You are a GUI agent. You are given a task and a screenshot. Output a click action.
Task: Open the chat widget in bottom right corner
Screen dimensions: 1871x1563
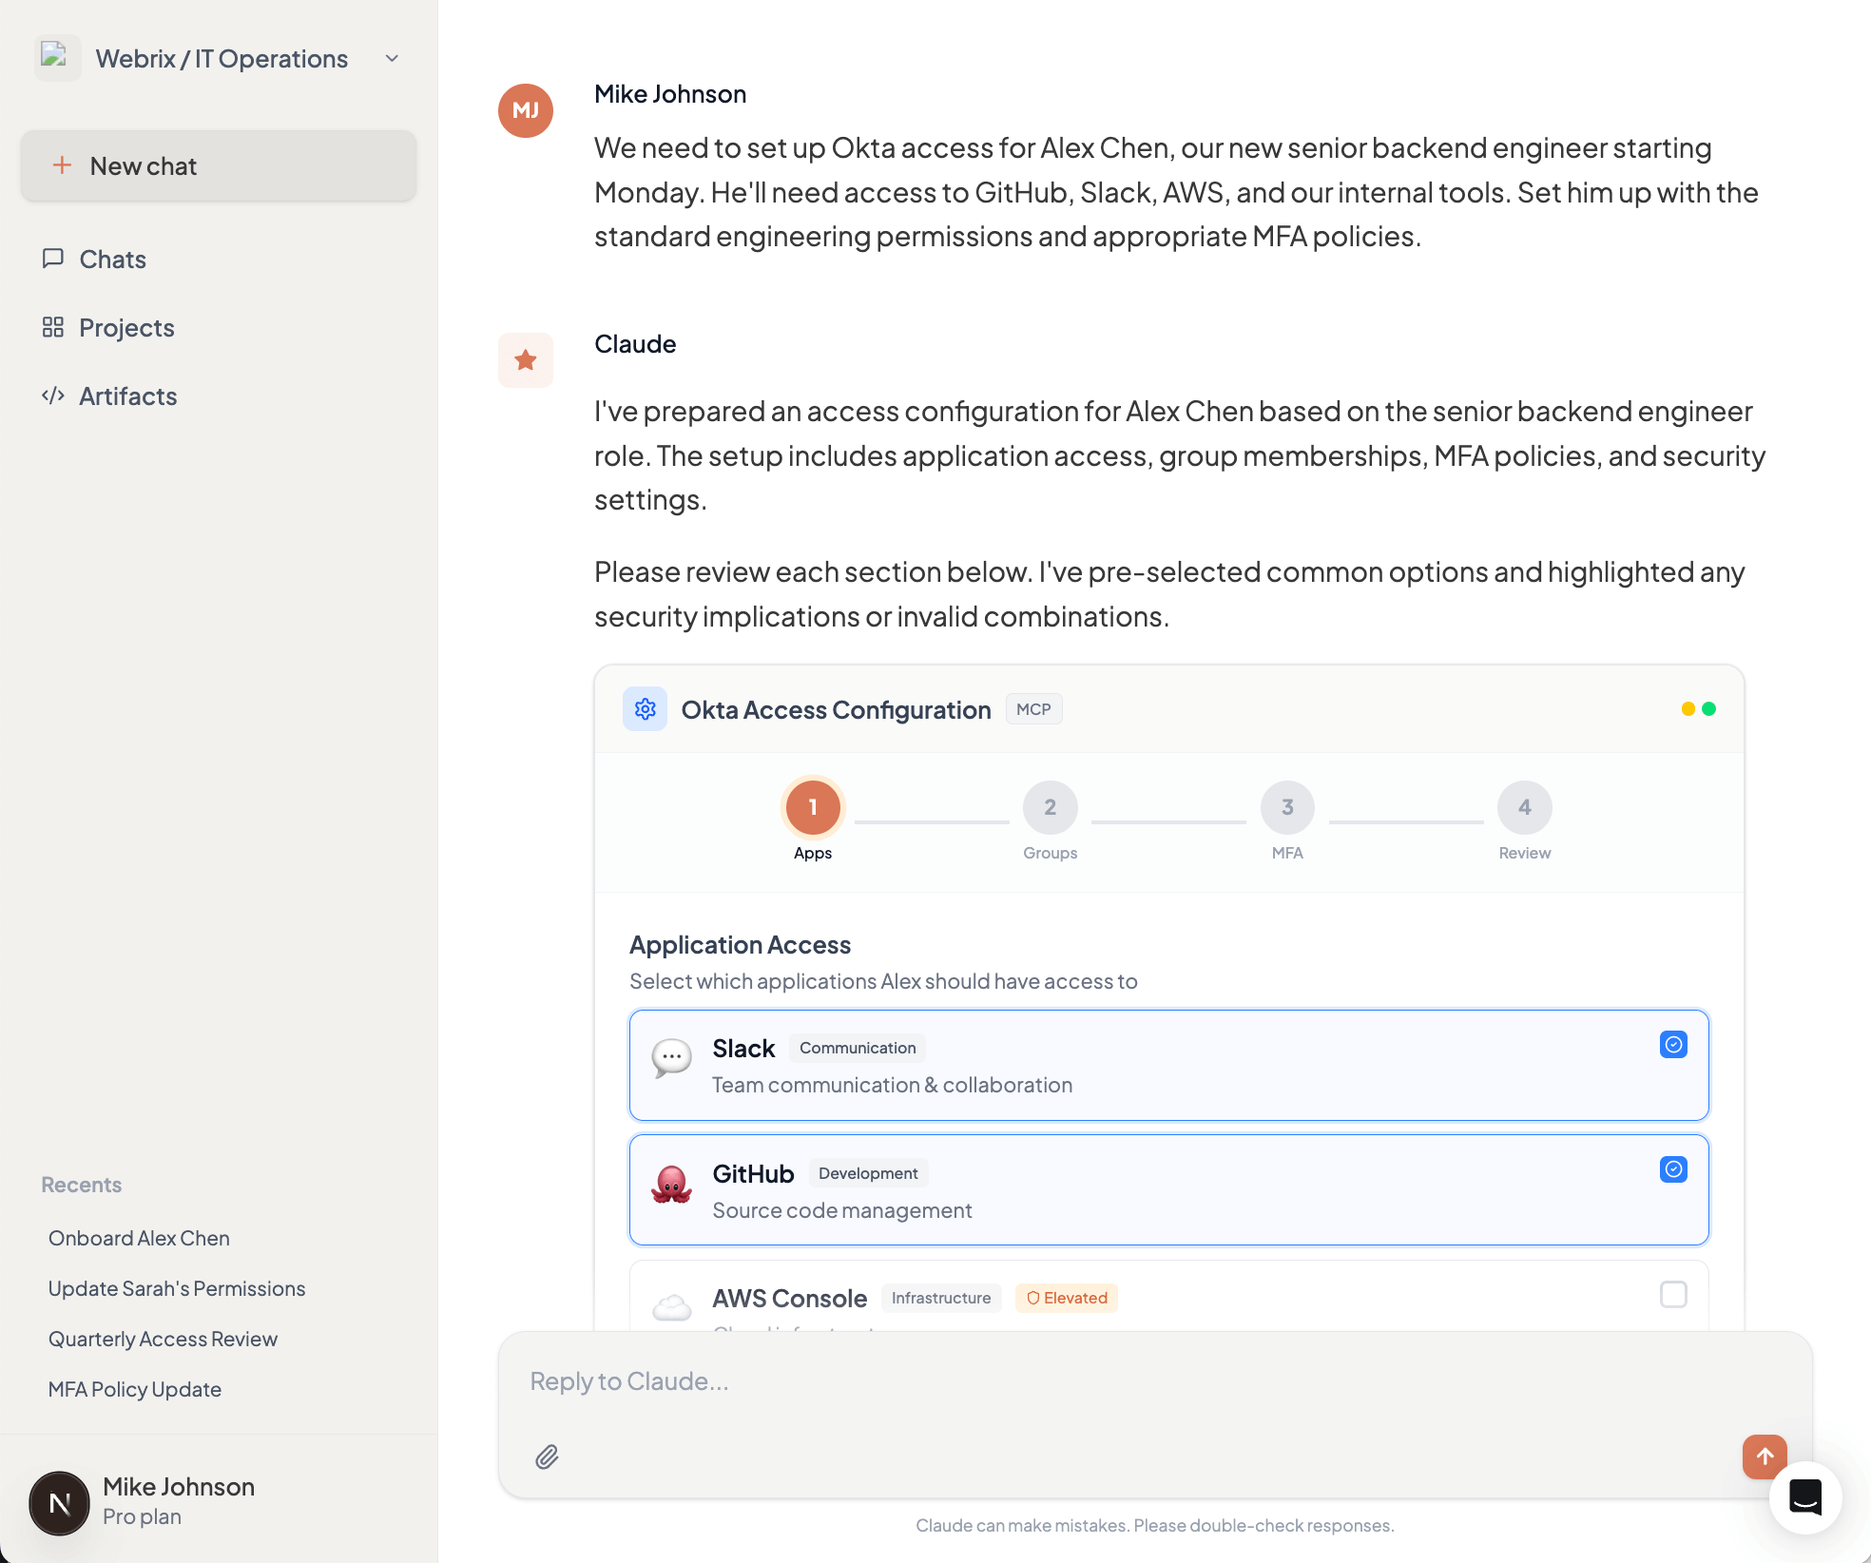click(1806, 1497)
